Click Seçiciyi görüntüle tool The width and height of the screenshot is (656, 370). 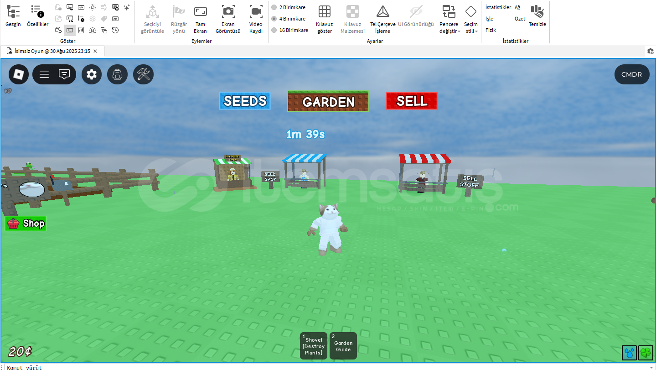152,19
